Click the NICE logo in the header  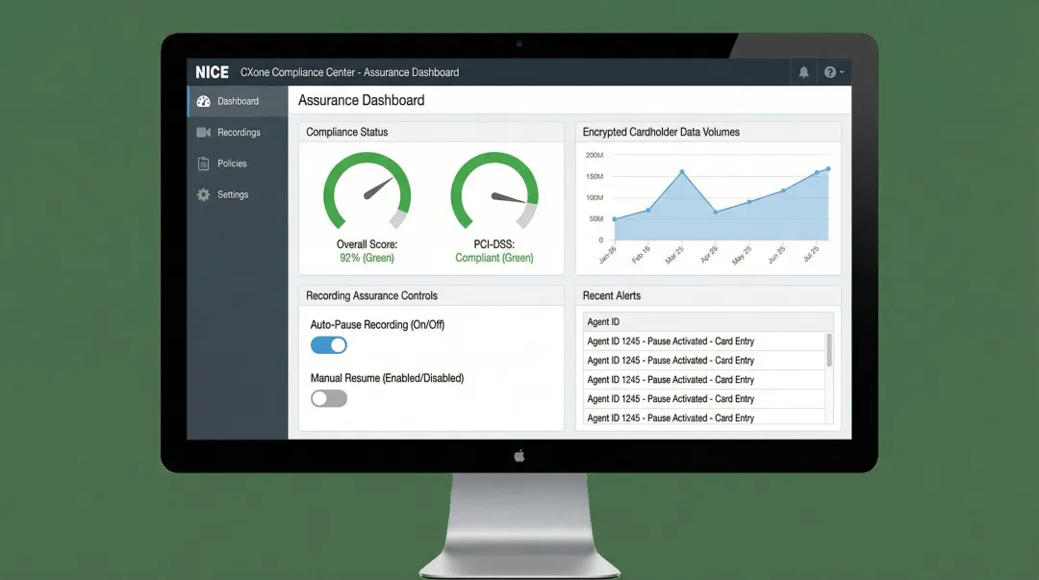pyautogui.click(x=212, y=71)
